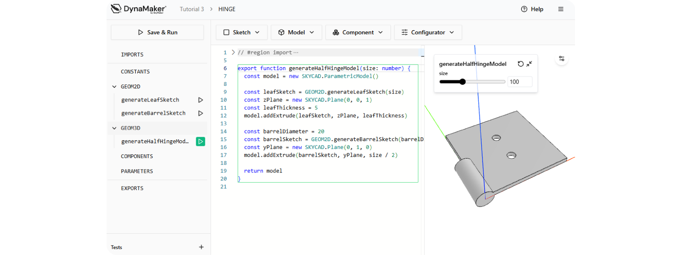Click the size slider handle
The image size is (682, 255).
462,82
